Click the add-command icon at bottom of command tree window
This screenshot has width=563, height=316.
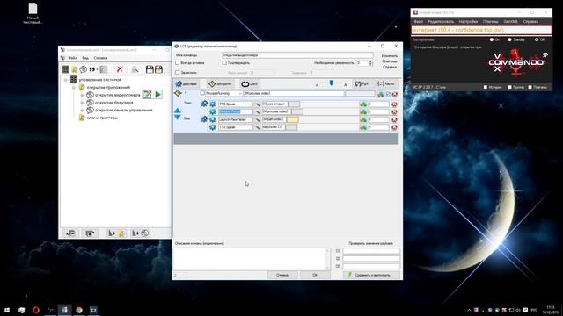coord(140,233)
